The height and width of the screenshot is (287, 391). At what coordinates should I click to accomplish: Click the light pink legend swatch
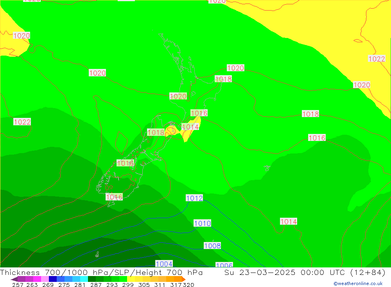[x=45, y=279]
